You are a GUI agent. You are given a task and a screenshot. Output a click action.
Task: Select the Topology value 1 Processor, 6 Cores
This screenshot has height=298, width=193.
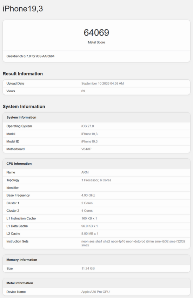(96, 180)
